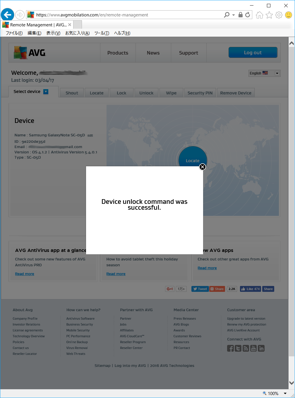295x398 pixels.
Task: Click the scrollbar down arrow
Action: click(x=291, y=383)
